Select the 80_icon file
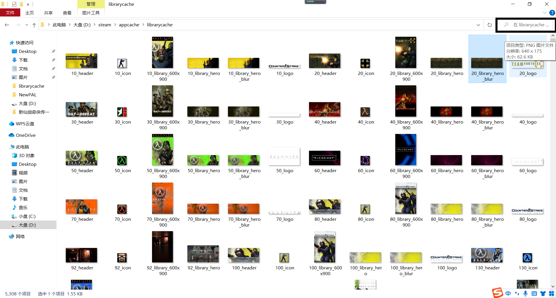The height and width of the screenshot is (298, 556). pyautogui.click(x=365, y=209)
